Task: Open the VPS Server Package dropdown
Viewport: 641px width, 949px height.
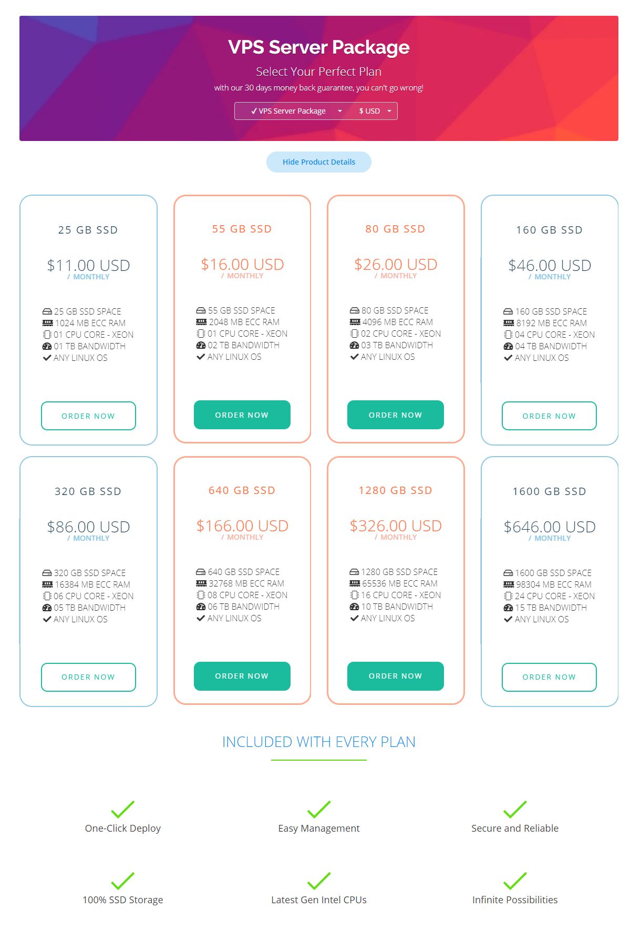Action: tap(296, 111)
